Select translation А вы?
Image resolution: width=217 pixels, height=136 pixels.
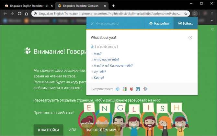point(98,53)
